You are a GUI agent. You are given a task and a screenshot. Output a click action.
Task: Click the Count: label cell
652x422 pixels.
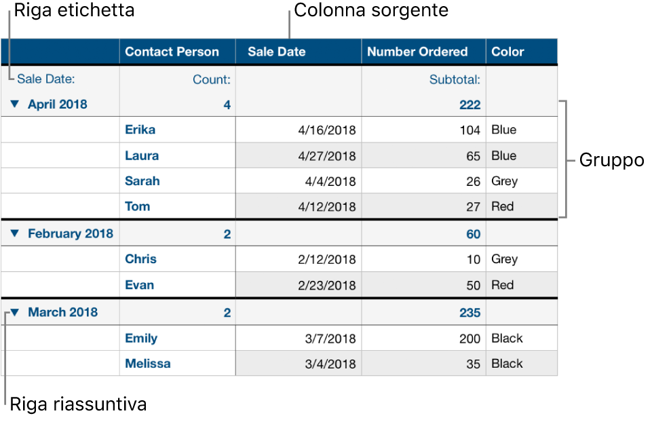click(211, 79)
